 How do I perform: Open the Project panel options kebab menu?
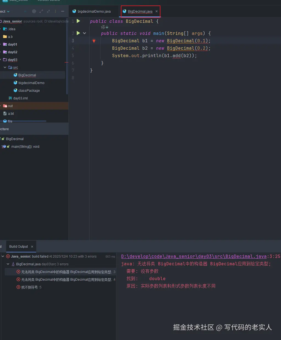55,11
